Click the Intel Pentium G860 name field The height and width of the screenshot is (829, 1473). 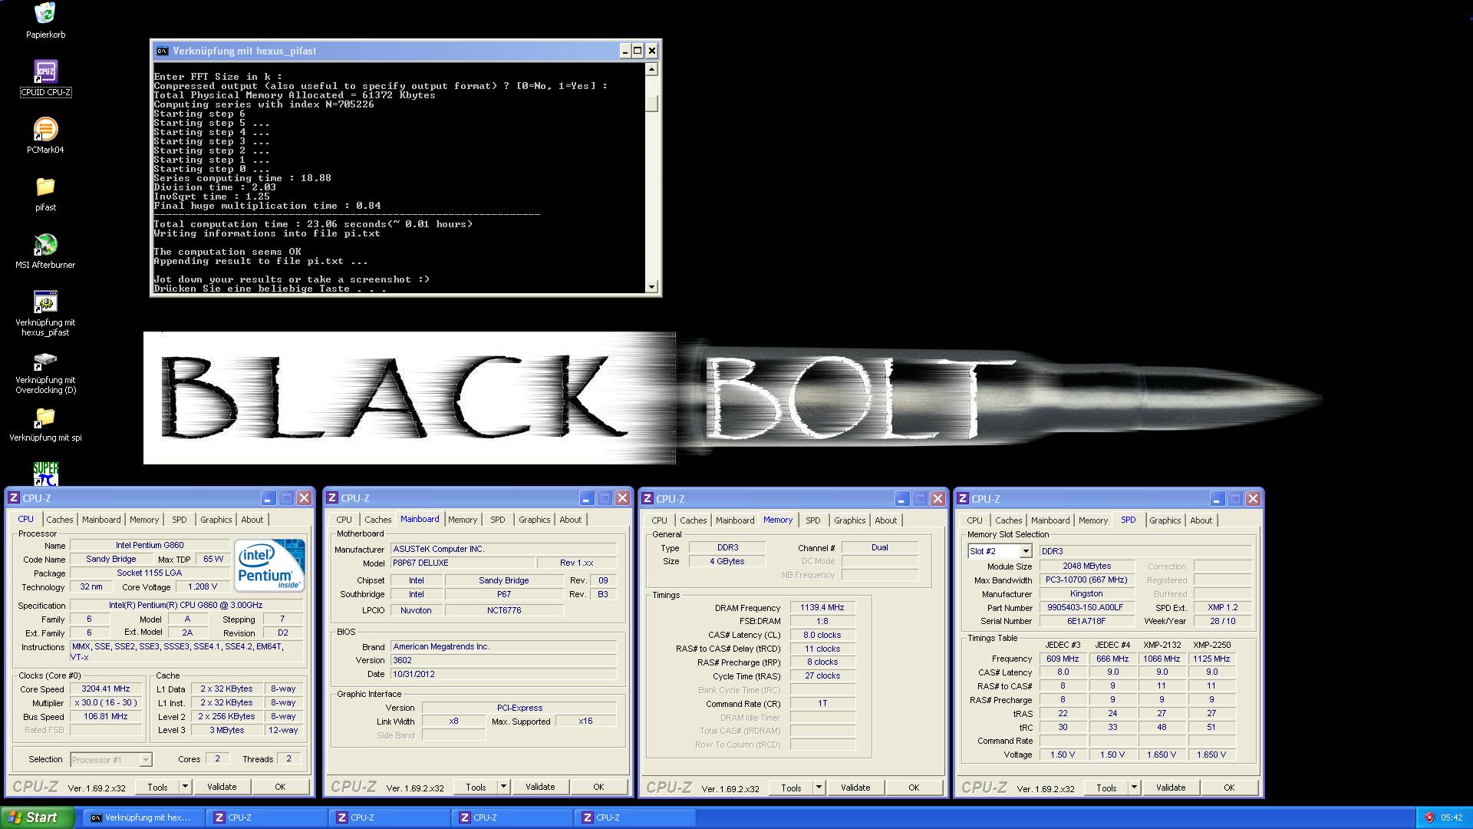click(150, 546)
